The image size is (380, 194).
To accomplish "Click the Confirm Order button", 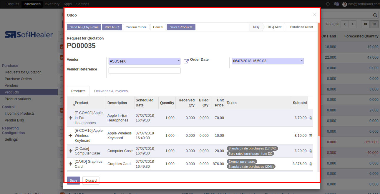I will [x=136, y=27].
